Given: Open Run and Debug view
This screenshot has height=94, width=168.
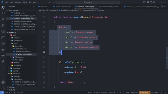Looking at the screenshot, I should coord(3,25).
